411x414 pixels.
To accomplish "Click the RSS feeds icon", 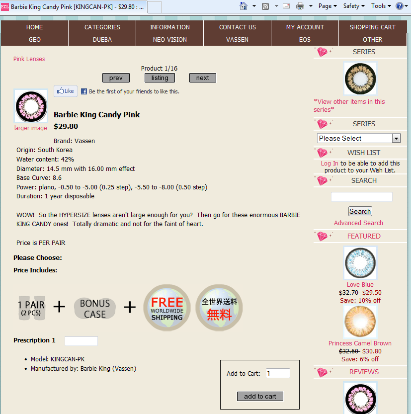I will coord(265,6).
